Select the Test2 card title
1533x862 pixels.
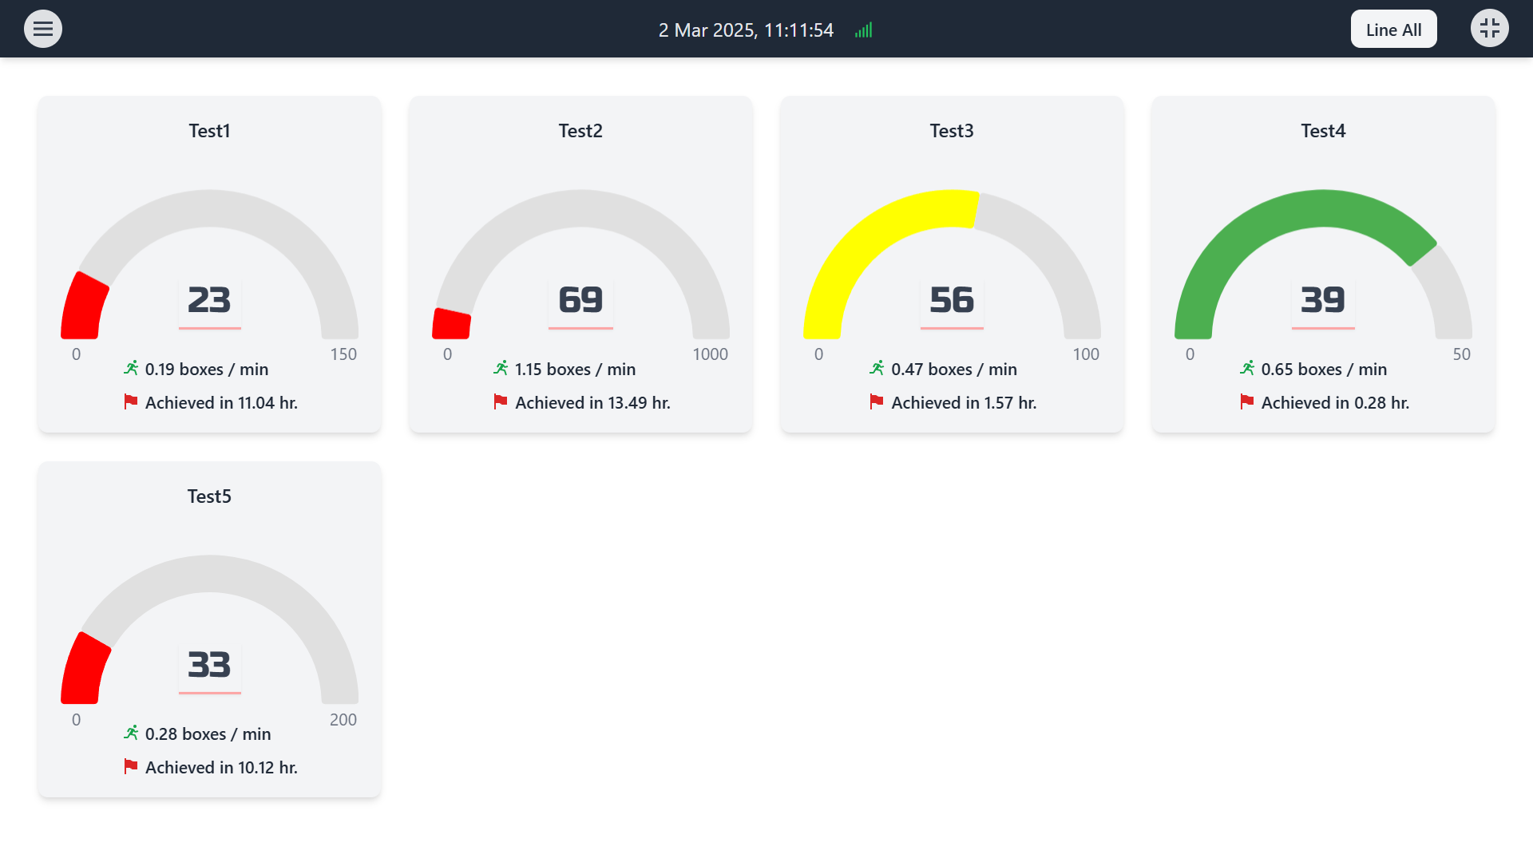coord(580,131)
